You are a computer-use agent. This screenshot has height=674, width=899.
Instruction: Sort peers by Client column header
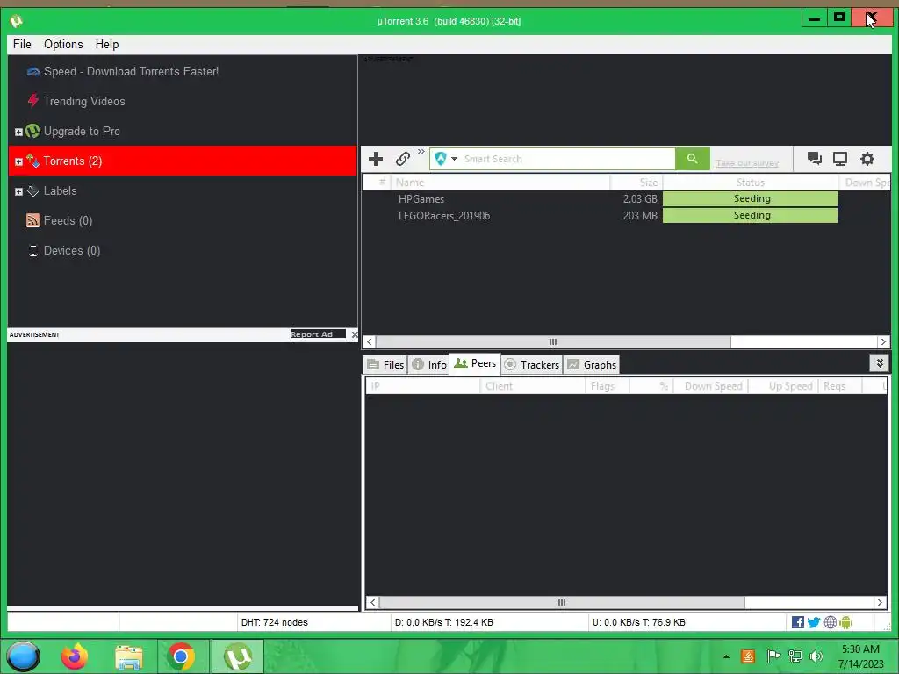(532, 386)
